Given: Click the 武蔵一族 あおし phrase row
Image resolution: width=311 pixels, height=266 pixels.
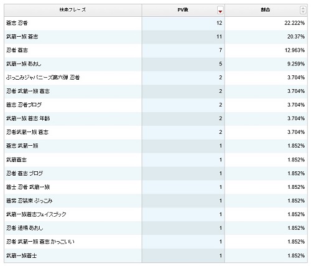Looking at the screenshot, I should pos(155,64).
